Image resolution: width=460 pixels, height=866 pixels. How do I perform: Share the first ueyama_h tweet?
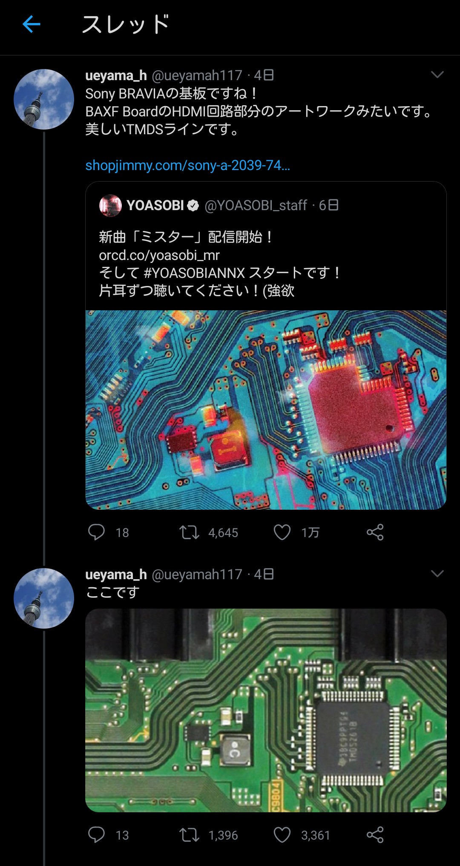click(375, 532)
